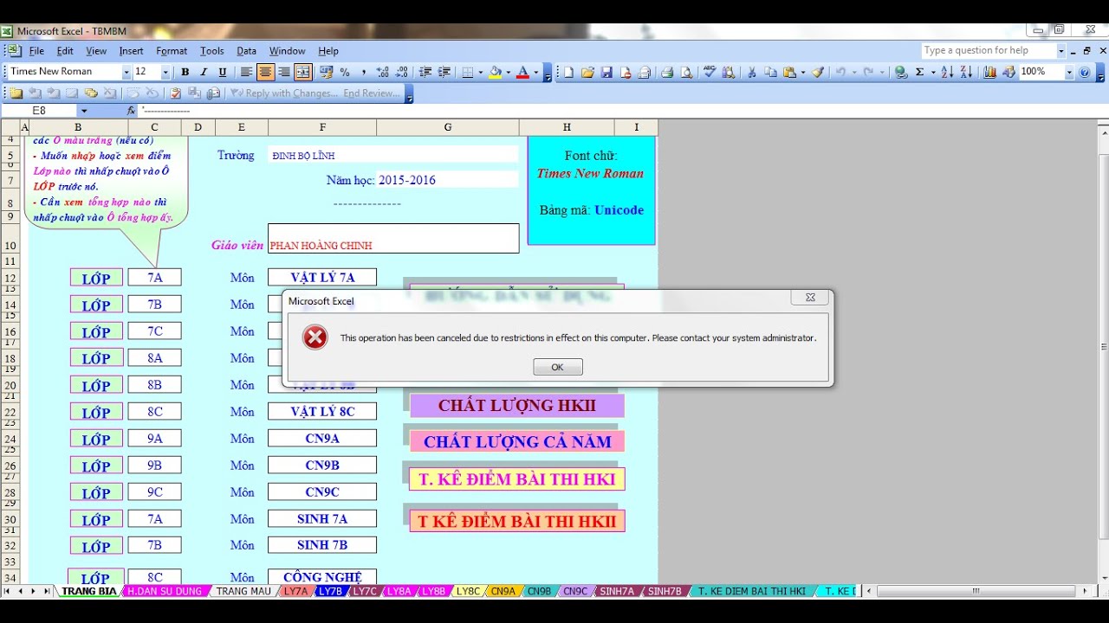The width and height of the screenshot is (1109, 623).
Task: Align cell text right
Action: tap(284, 72)
